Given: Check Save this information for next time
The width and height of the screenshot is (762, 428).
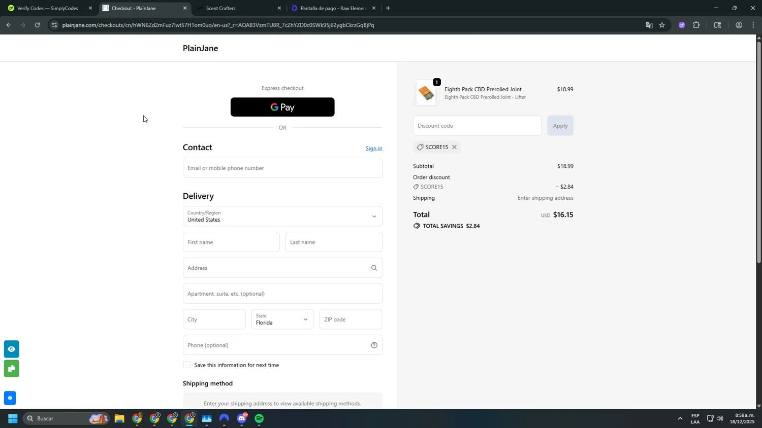Looking at the screenshot, I should click(x=187, y=365).
